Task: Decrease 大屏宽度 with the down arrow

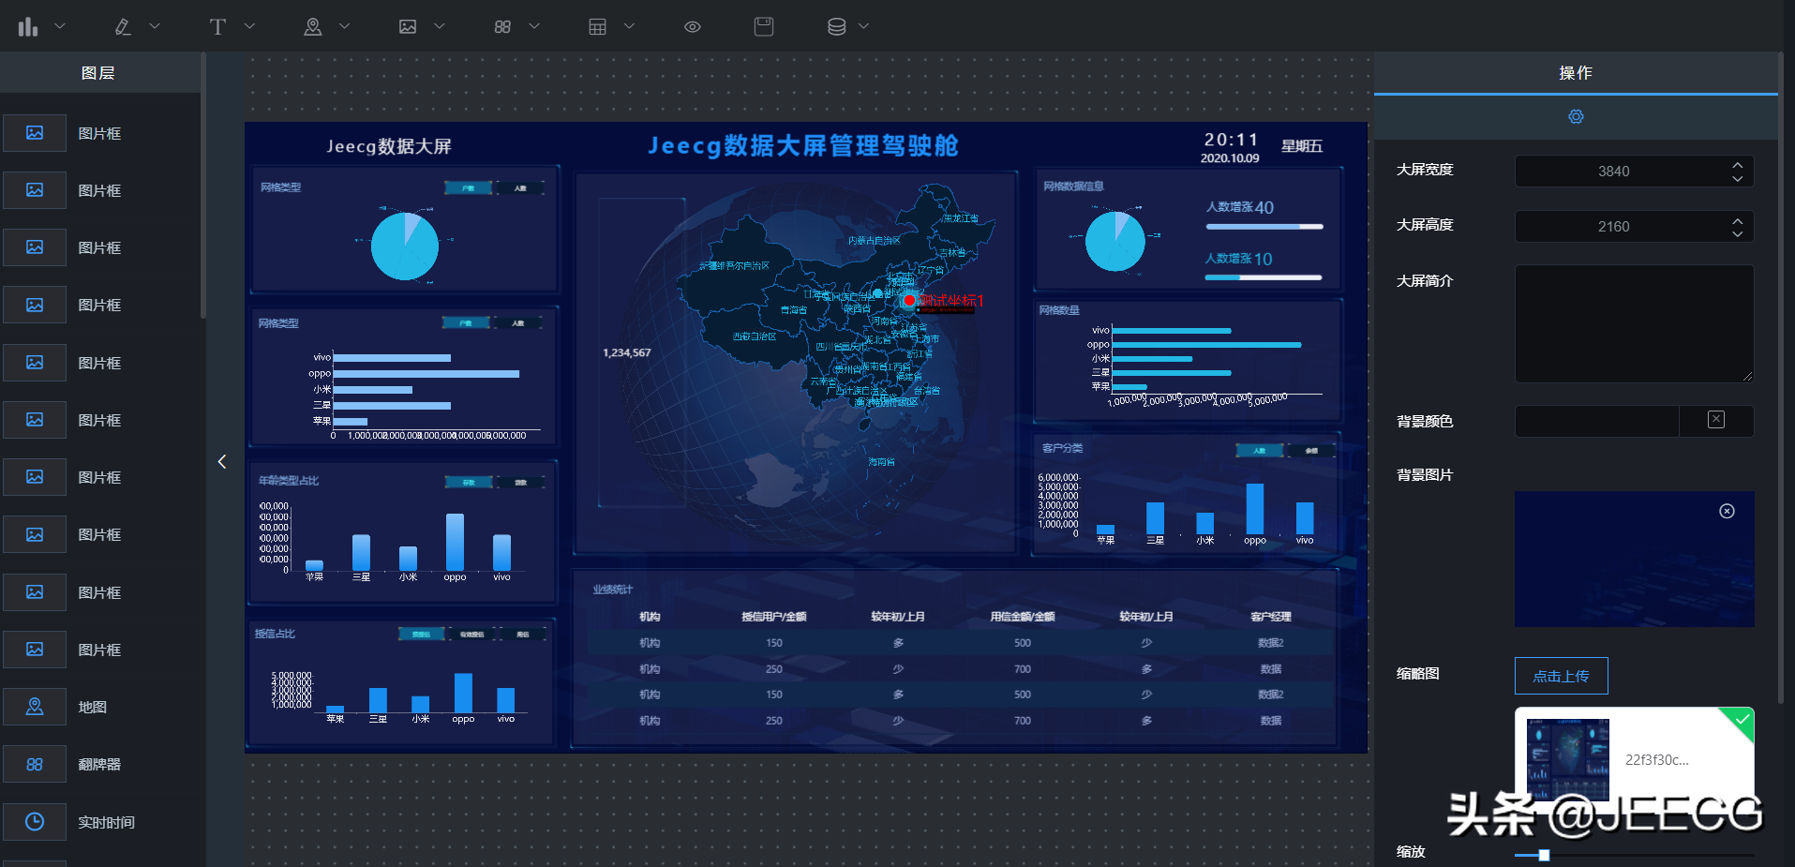Action: point(1737,178)
